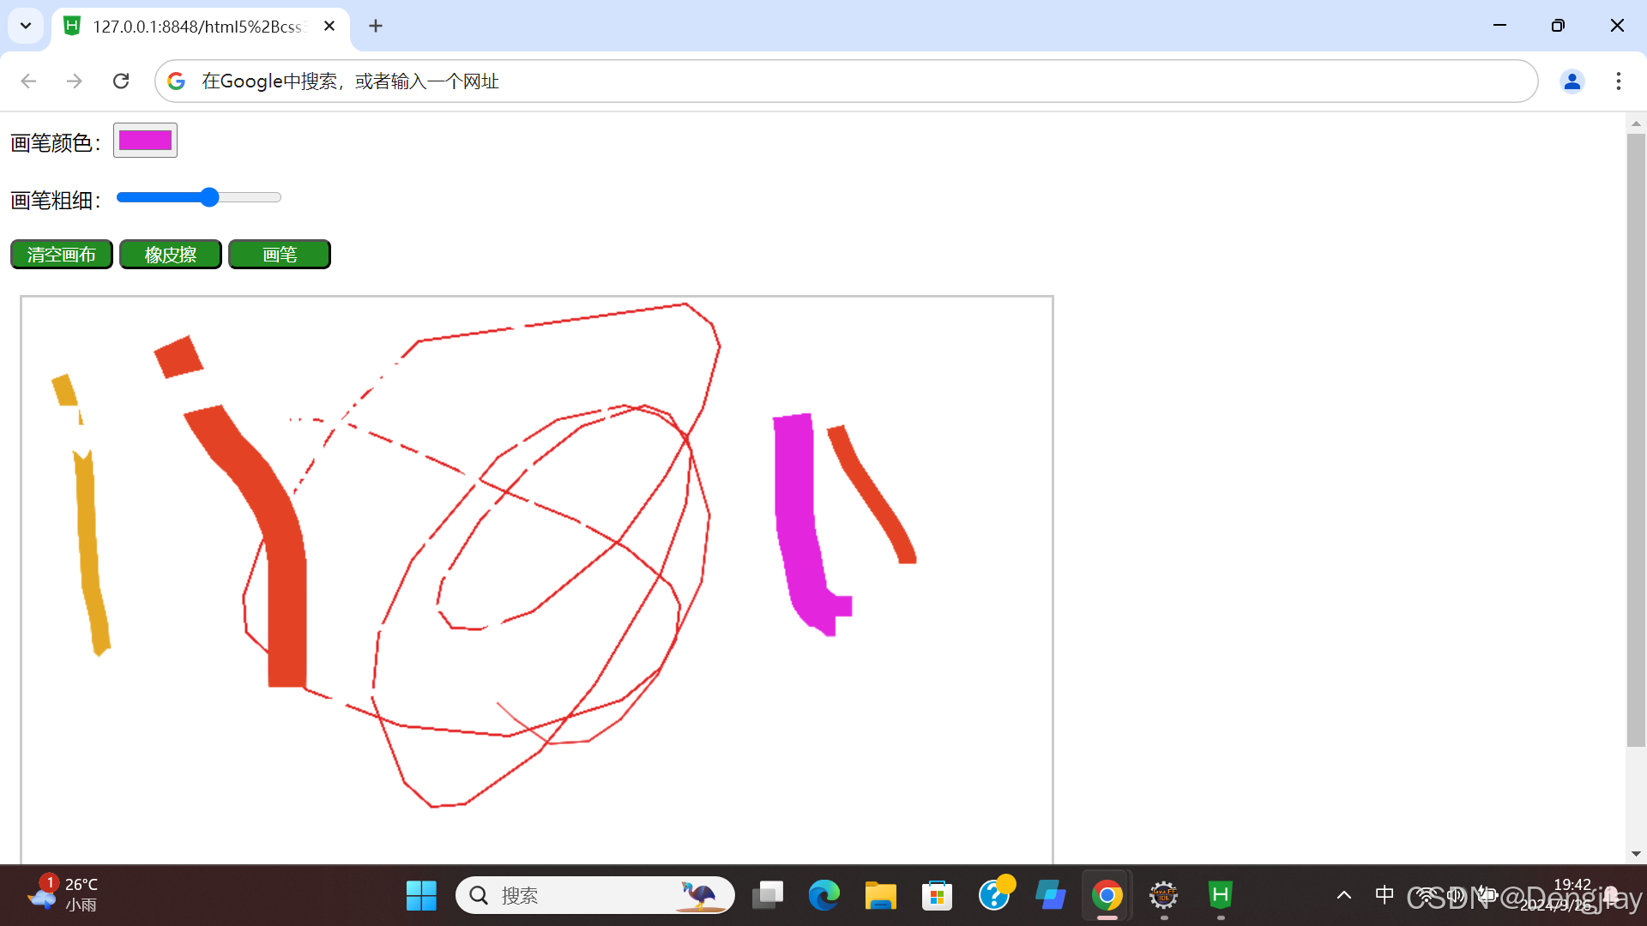The image size is (1647, 926).
Task: Switch to the 127.0.0.1:8848 tab
Action: coord(197,26)
